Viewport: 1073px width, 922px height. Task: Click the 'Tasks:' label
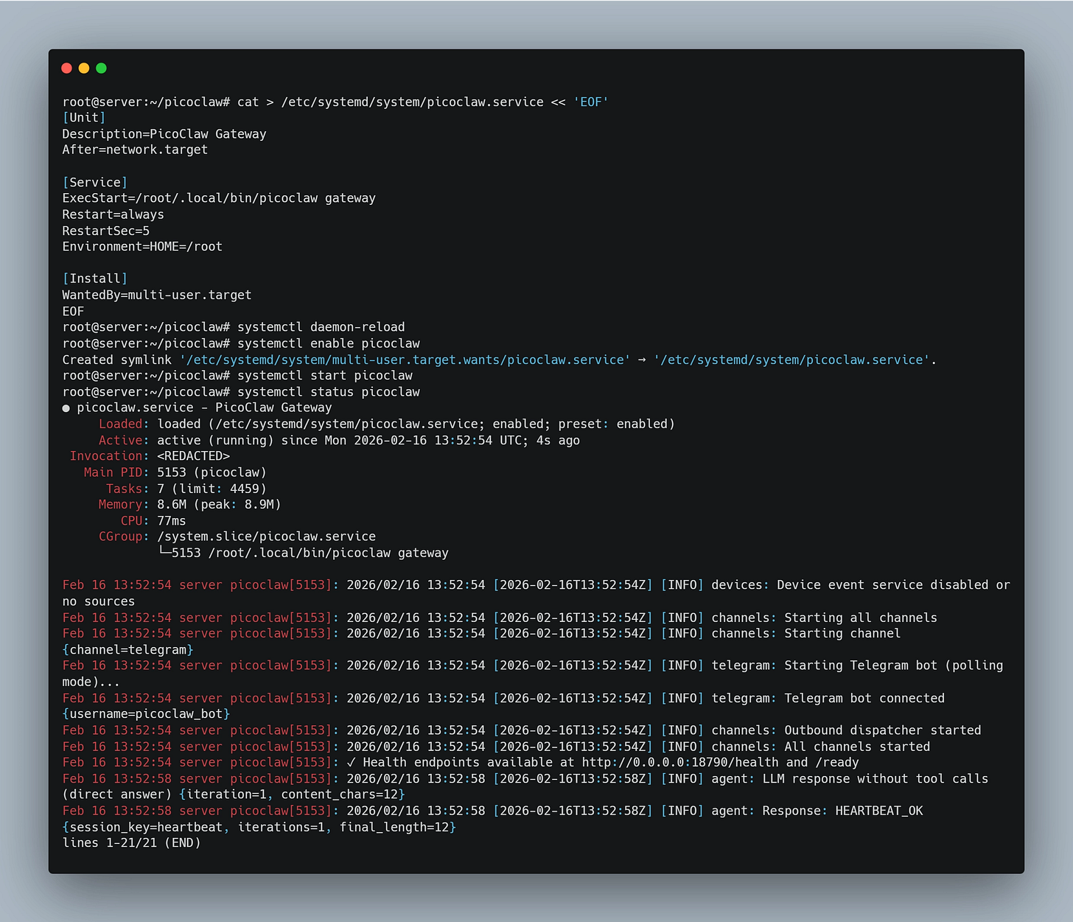tap(127, 489)
